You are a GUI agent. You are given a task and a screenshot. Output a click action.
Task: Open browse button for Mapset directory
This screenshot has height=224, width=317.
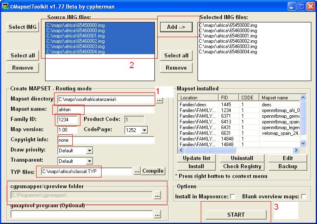click(x=159, y=100)
